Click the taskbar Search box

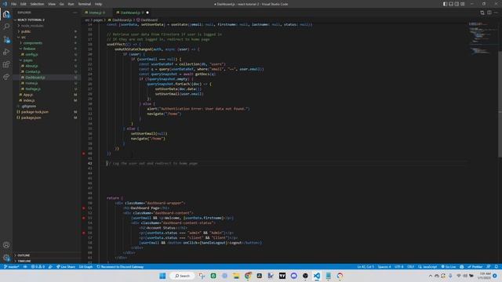click(183, 276)
